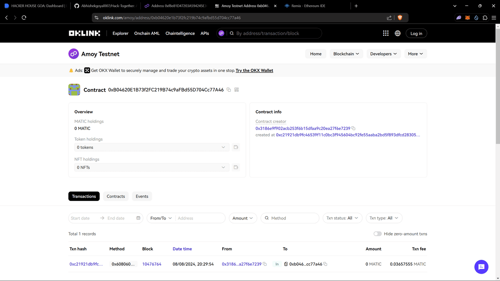The height and width of the screenshot is (281, 500).
Task: Open a new browser tab
Action: pyautogui.click(x=356, y=6)
